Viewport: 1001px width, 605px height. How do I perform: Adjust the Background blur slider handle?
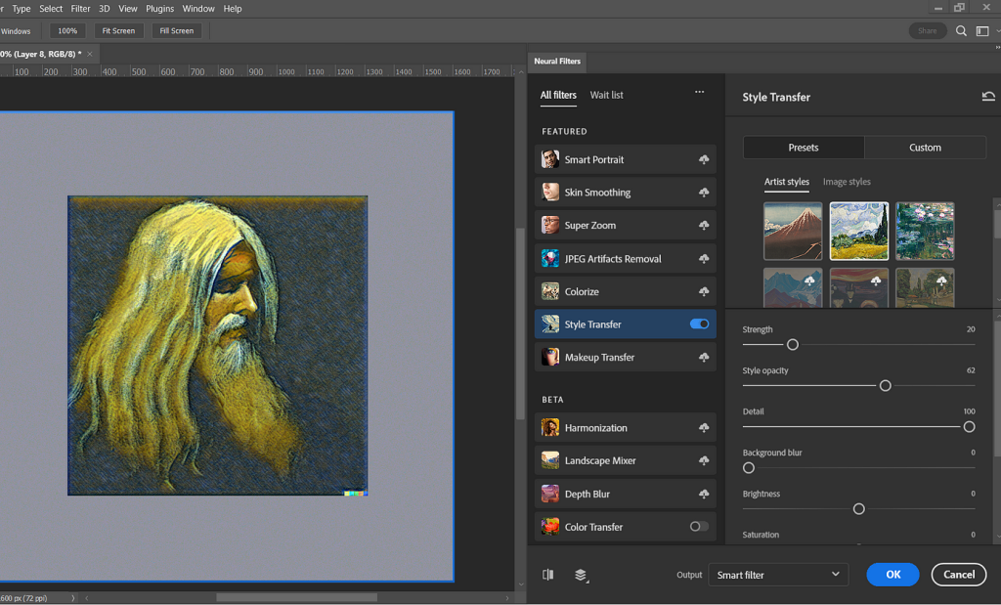coord(749,468)
